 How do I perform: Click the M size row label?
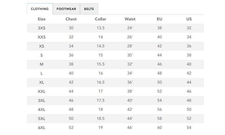coord(41,64)
